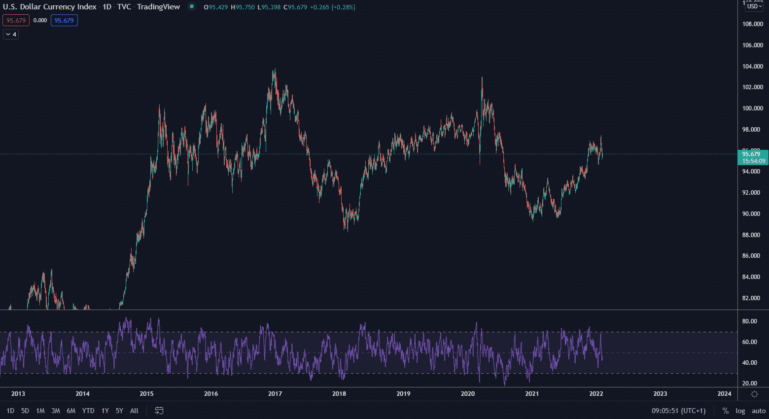Open the go-to-date calendar icon
Screen dimensions: 769x419
click(x=159, y=411)
